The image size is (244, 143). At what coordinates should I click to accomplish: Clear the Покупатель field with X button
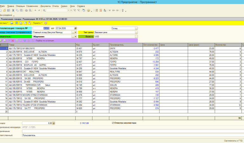coord(76,37)
